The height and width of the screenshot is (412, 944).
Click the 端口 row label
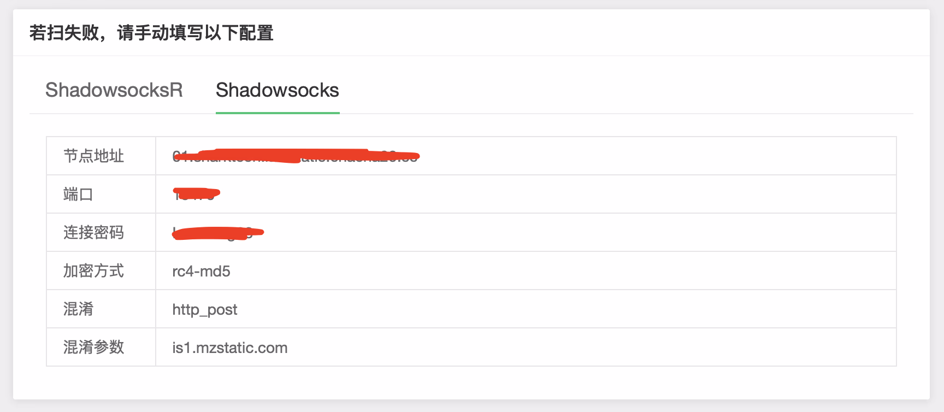[78, 194]
